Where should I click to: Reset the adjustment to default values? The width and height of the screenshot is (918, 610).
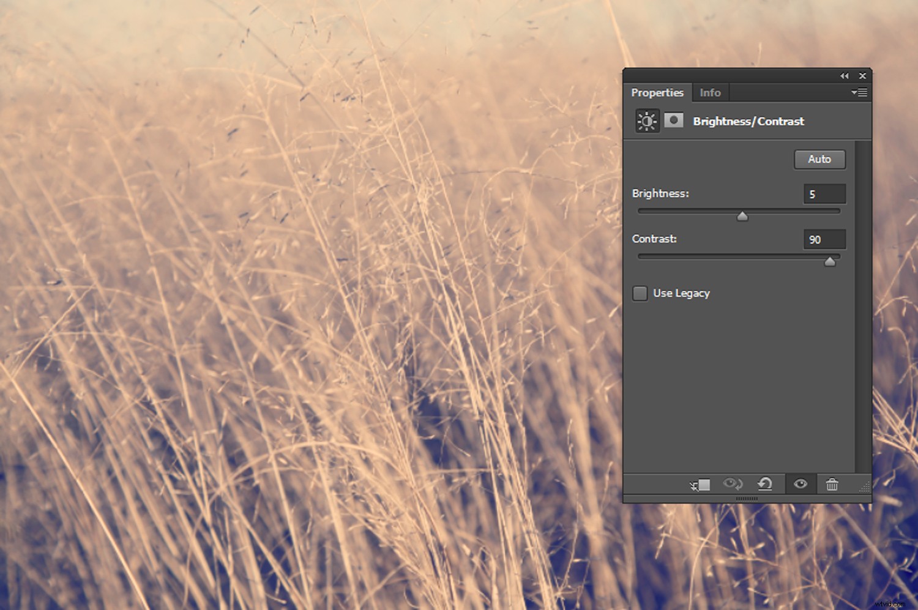766,483
